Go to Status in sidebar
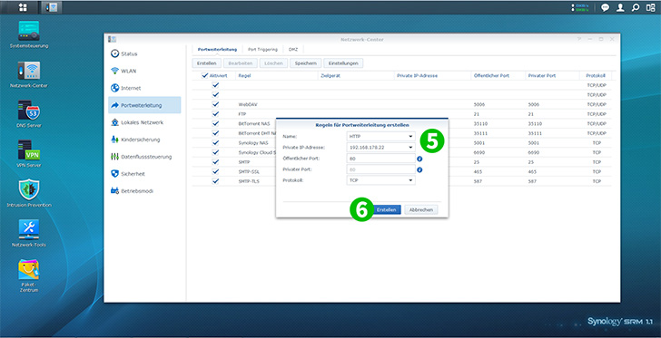Viewport: 661px width, 338px height. click(144, 53)
